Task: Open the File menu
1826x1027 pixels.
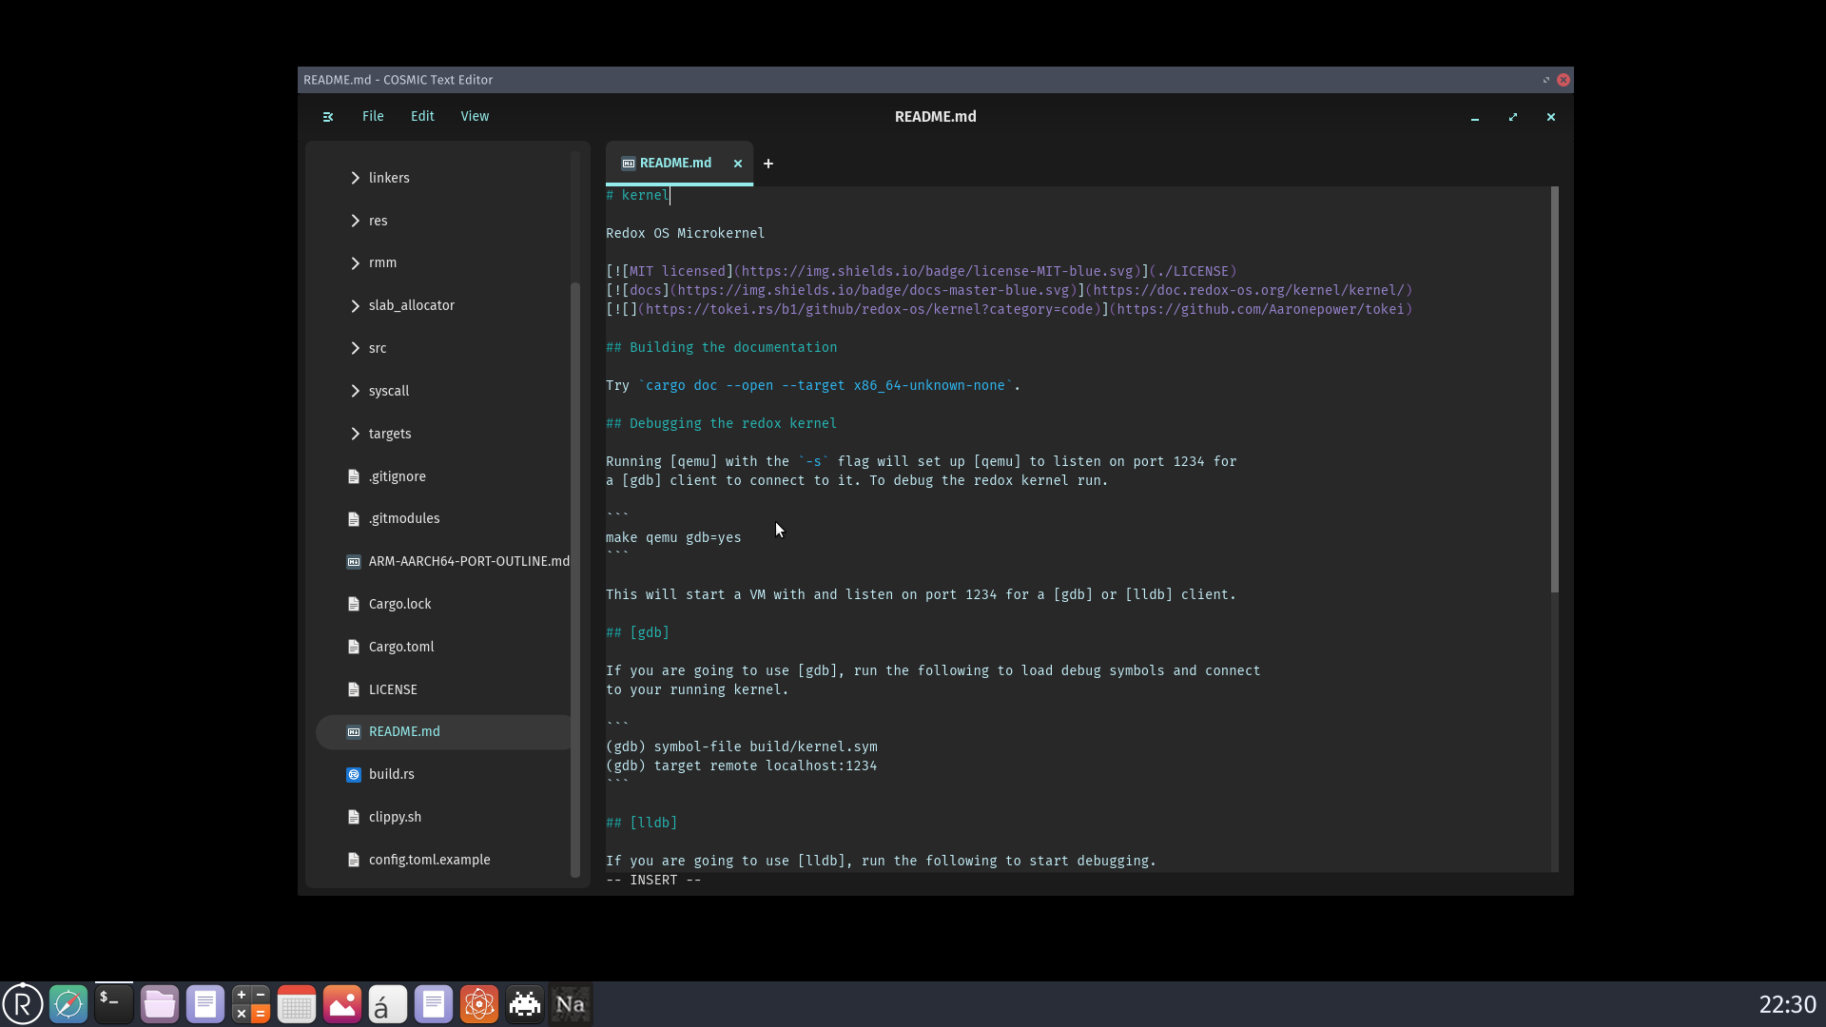Action: pos(373,116)
